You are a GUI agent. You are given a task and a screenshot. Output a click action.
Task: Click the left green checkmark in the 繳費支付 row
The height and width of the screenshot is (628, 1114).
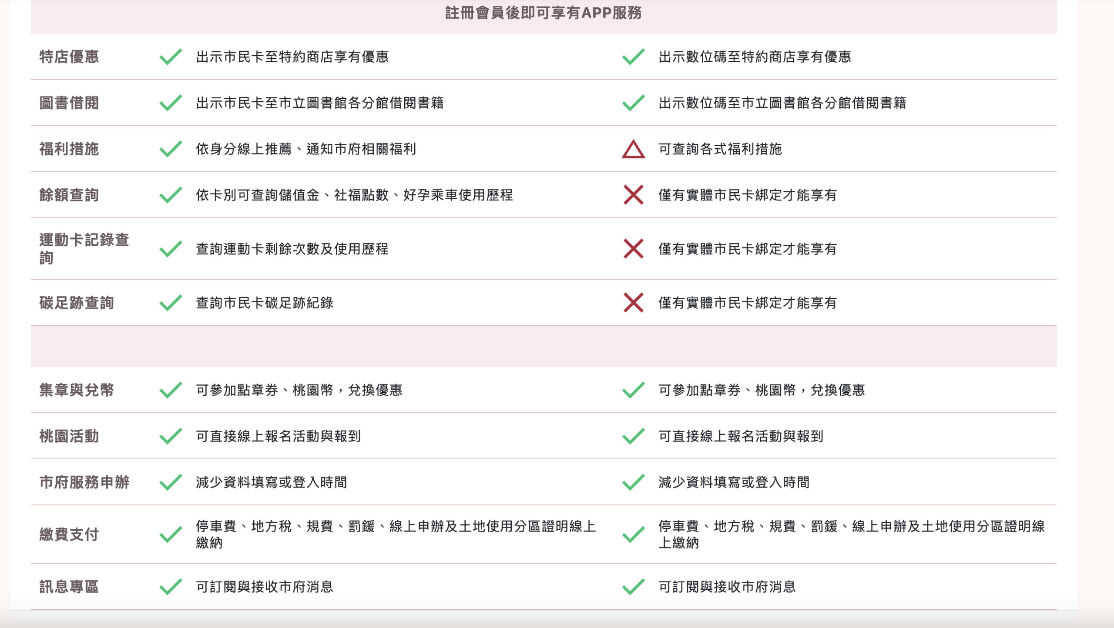[x=171, y=534]
